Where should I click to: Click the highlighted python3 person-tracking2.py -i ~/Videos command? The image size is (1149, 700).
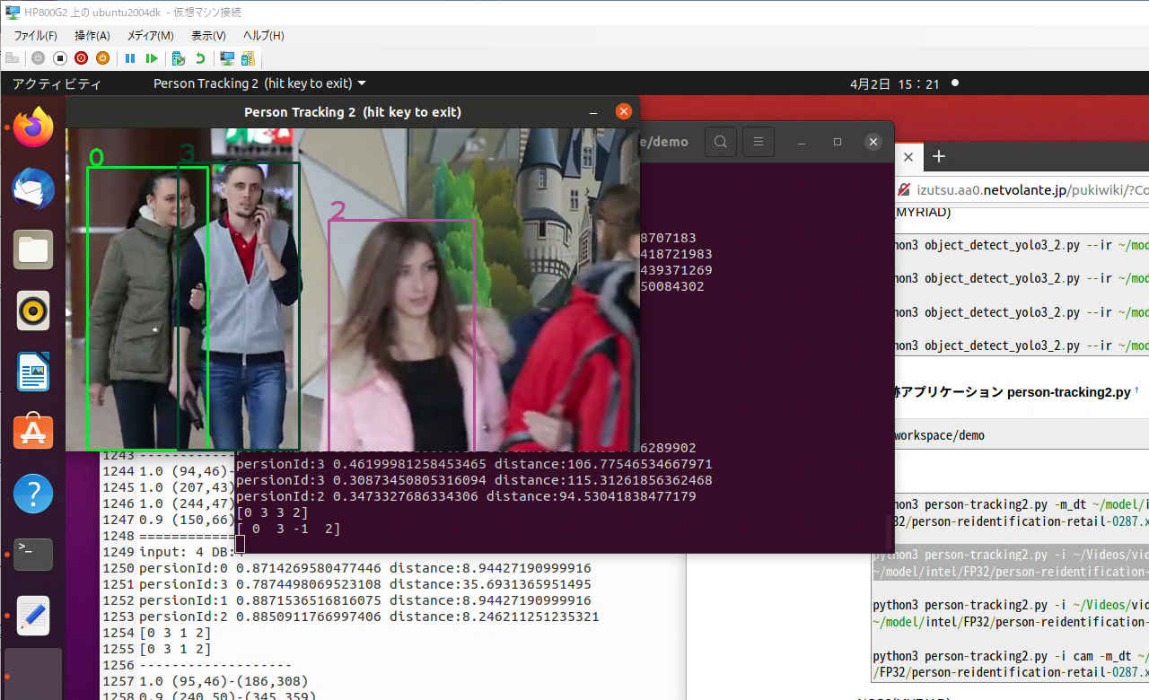click(1010, 563)
